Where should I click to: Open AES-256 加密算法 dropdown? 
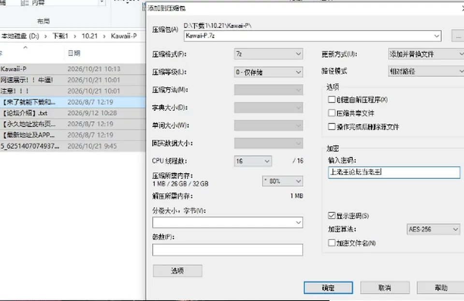(433, 229)
